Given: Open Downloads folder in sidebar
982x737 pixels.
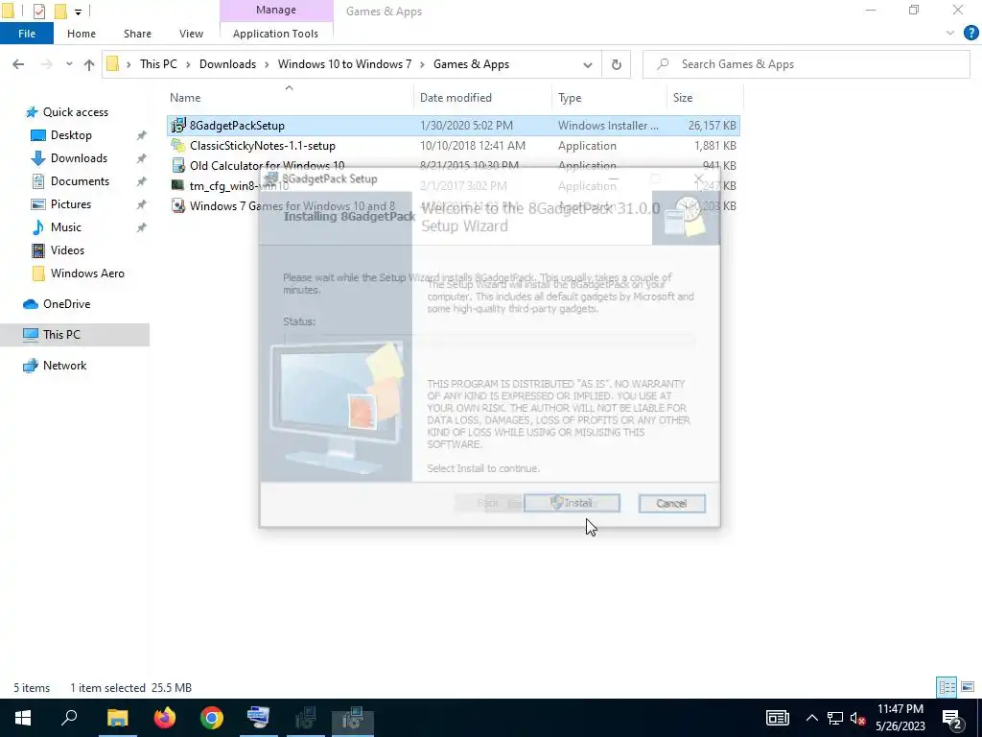Looking at the screenshot, I should point(79,158).
